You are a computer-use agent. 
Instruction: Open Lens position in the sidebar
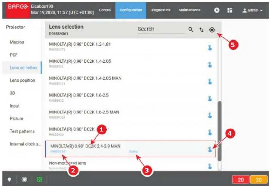pyautogui.click(x=22, y=80)
